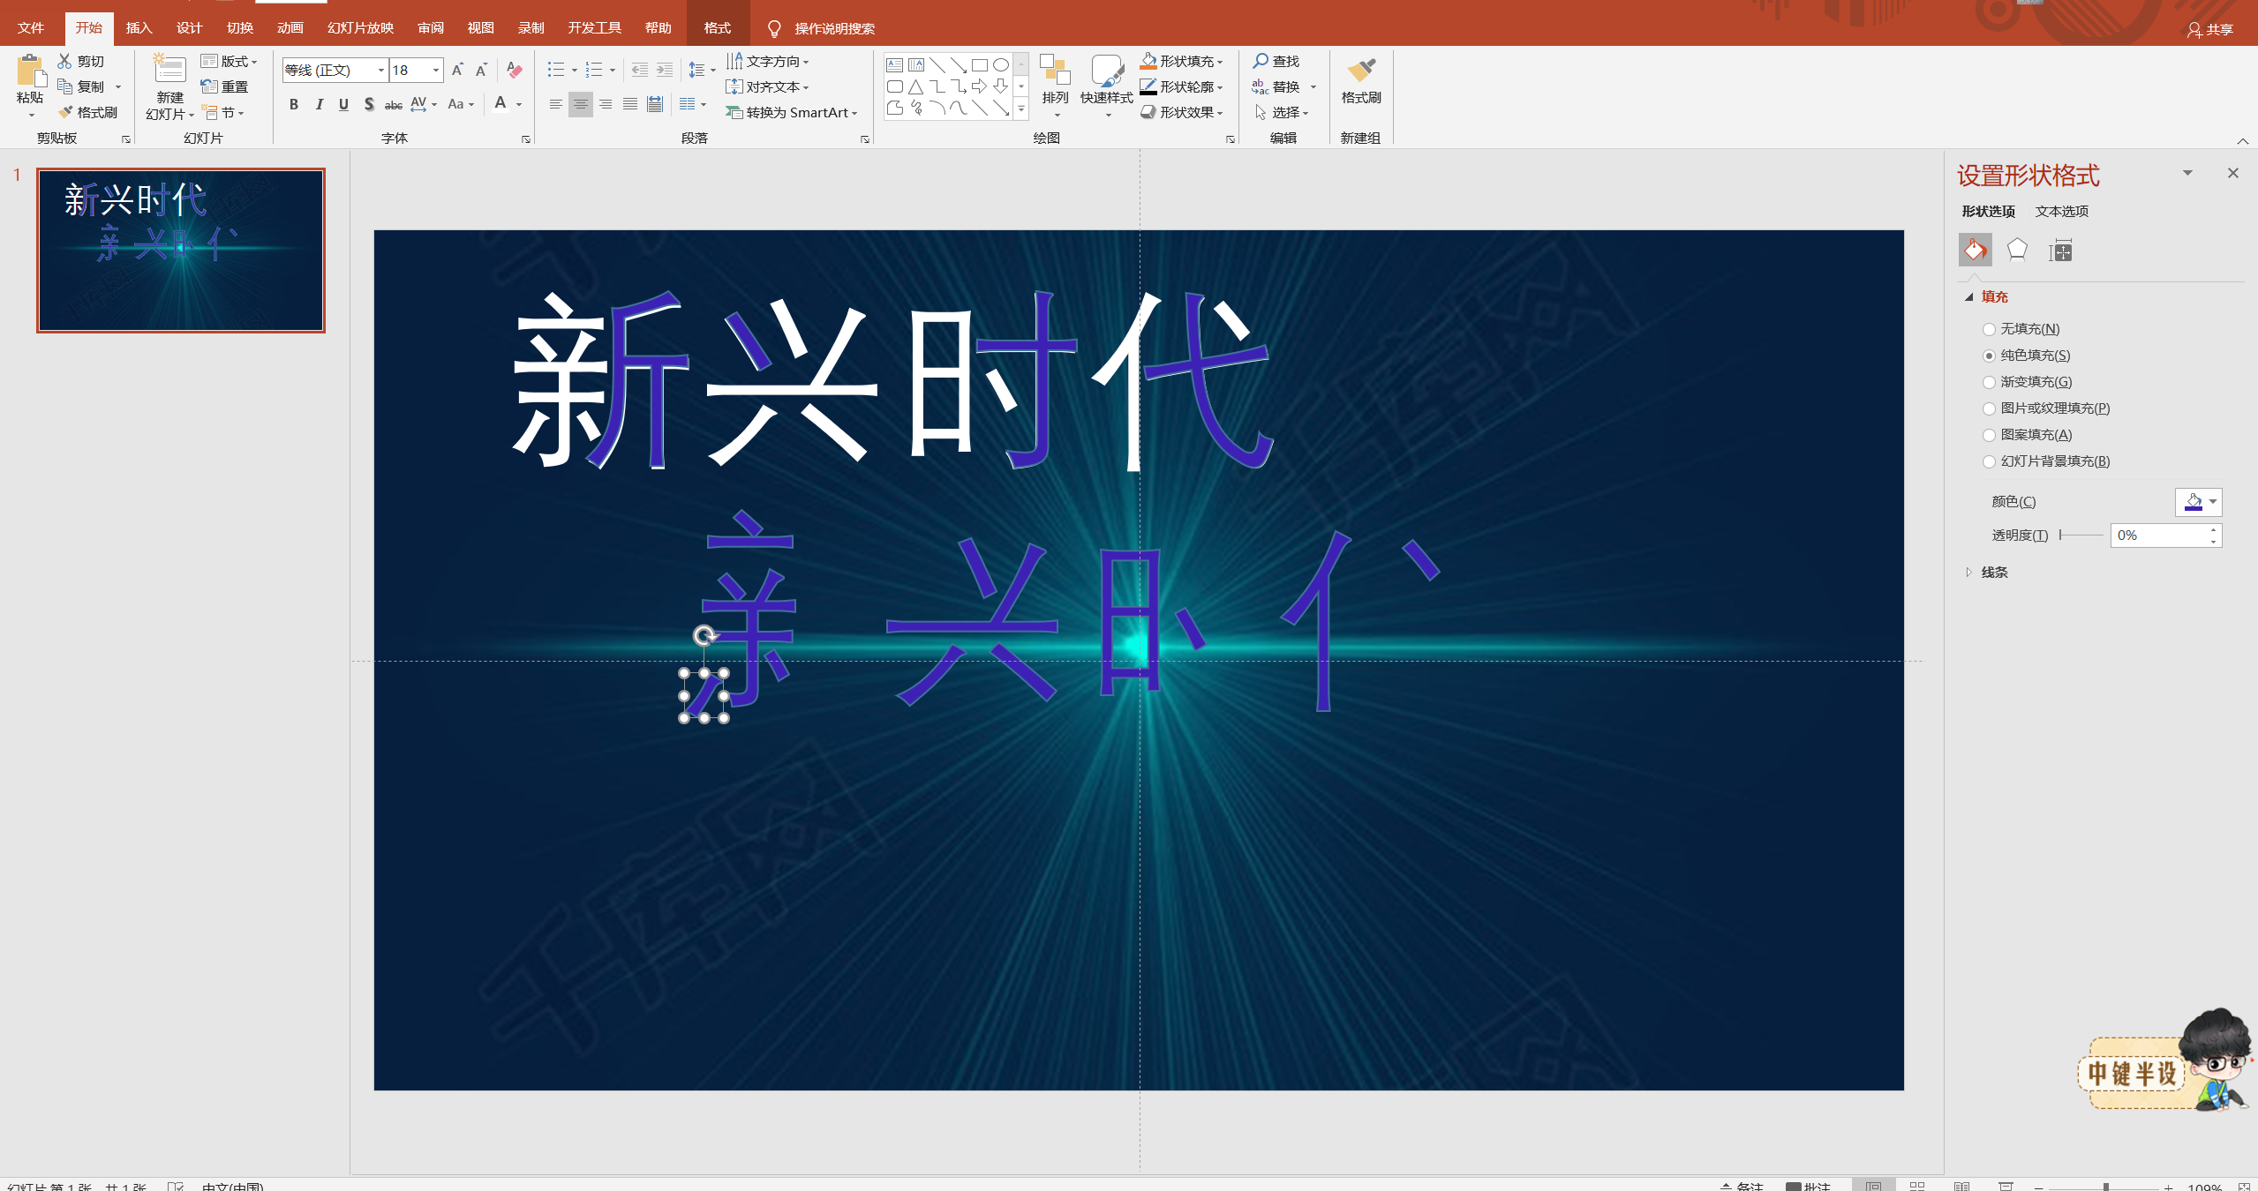
Task: Click 转换为 SmartArt button
Action: pyautogui.click(x=792, y=112)
